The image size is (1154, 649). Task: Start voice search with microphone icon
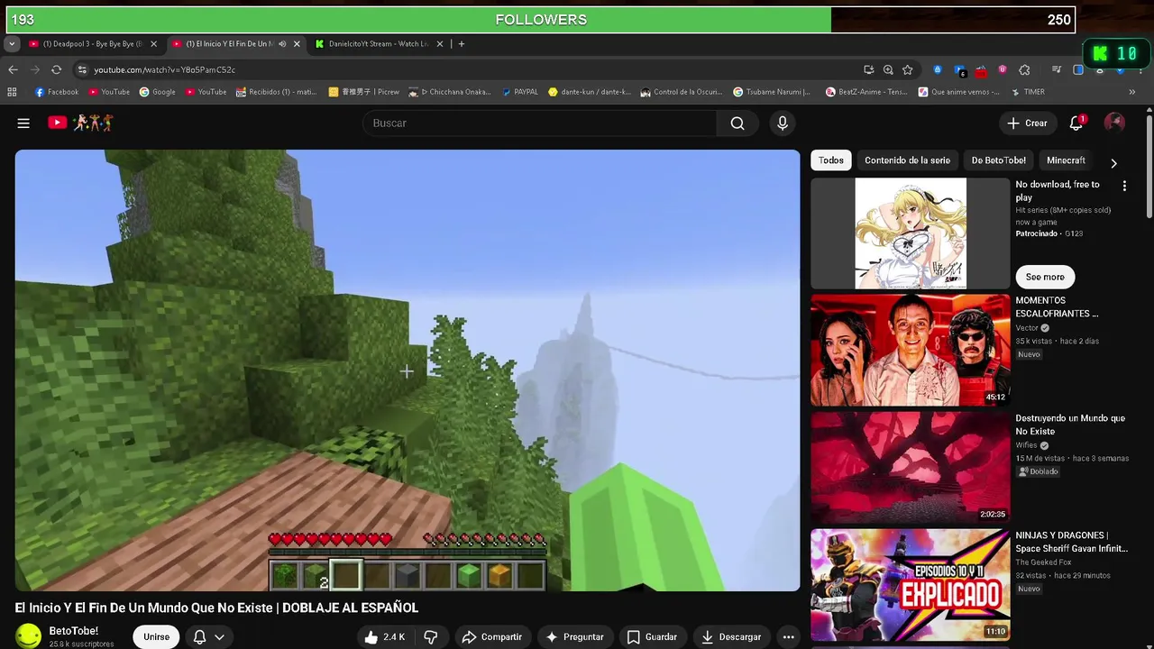tap(783, 123)
